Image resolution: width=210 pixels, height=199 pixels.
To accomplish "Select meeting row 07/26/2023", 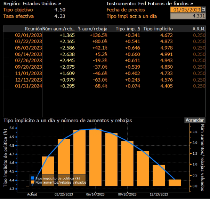I will pos(104,61).
